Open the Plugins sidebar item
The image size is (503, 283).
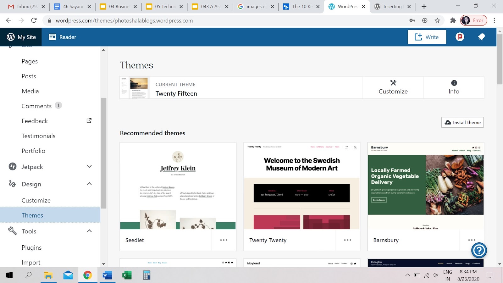tap(31, 247)
